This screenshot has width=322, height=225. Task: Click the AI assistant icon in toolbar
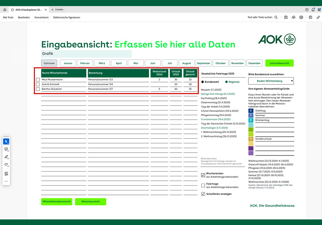[310, 17]
